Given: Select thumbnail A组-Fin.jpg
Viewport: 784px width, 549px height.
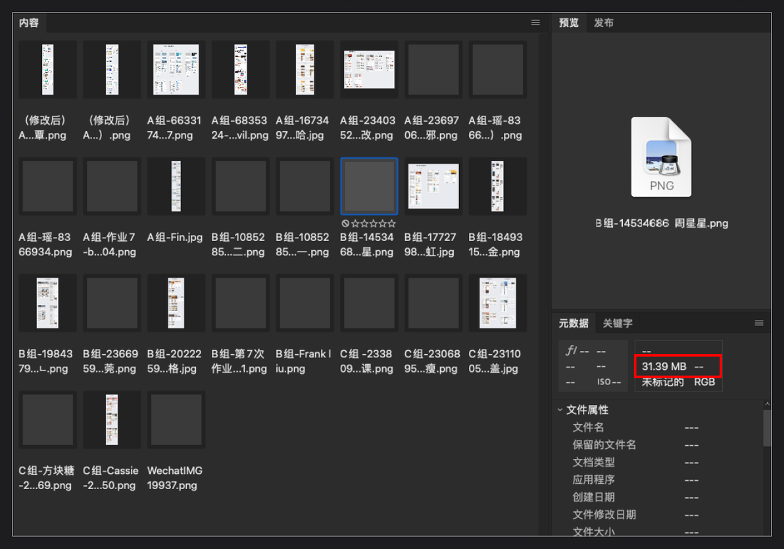Looking at the screenshot, I should [176, 186].
